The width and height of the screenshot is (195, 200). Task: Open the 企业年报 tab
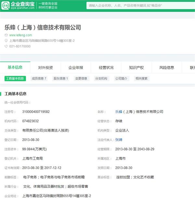click(x=76, y=67)
